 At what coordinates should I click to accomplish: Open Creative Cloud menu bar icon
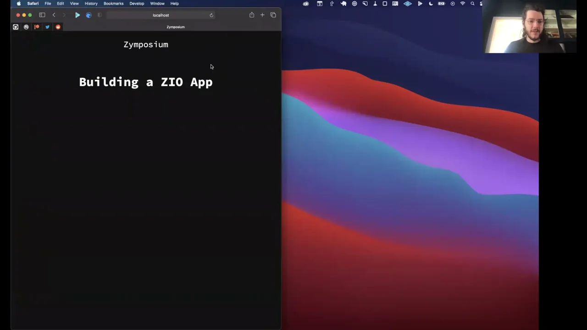coord(306,4)
